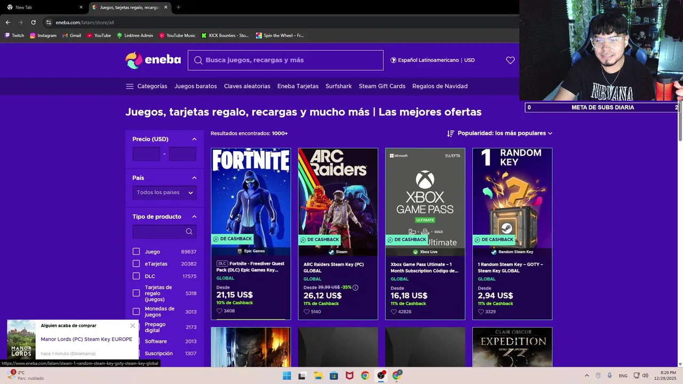Open Manor Lords (PC) Steam Key EUROPE link

86,339
